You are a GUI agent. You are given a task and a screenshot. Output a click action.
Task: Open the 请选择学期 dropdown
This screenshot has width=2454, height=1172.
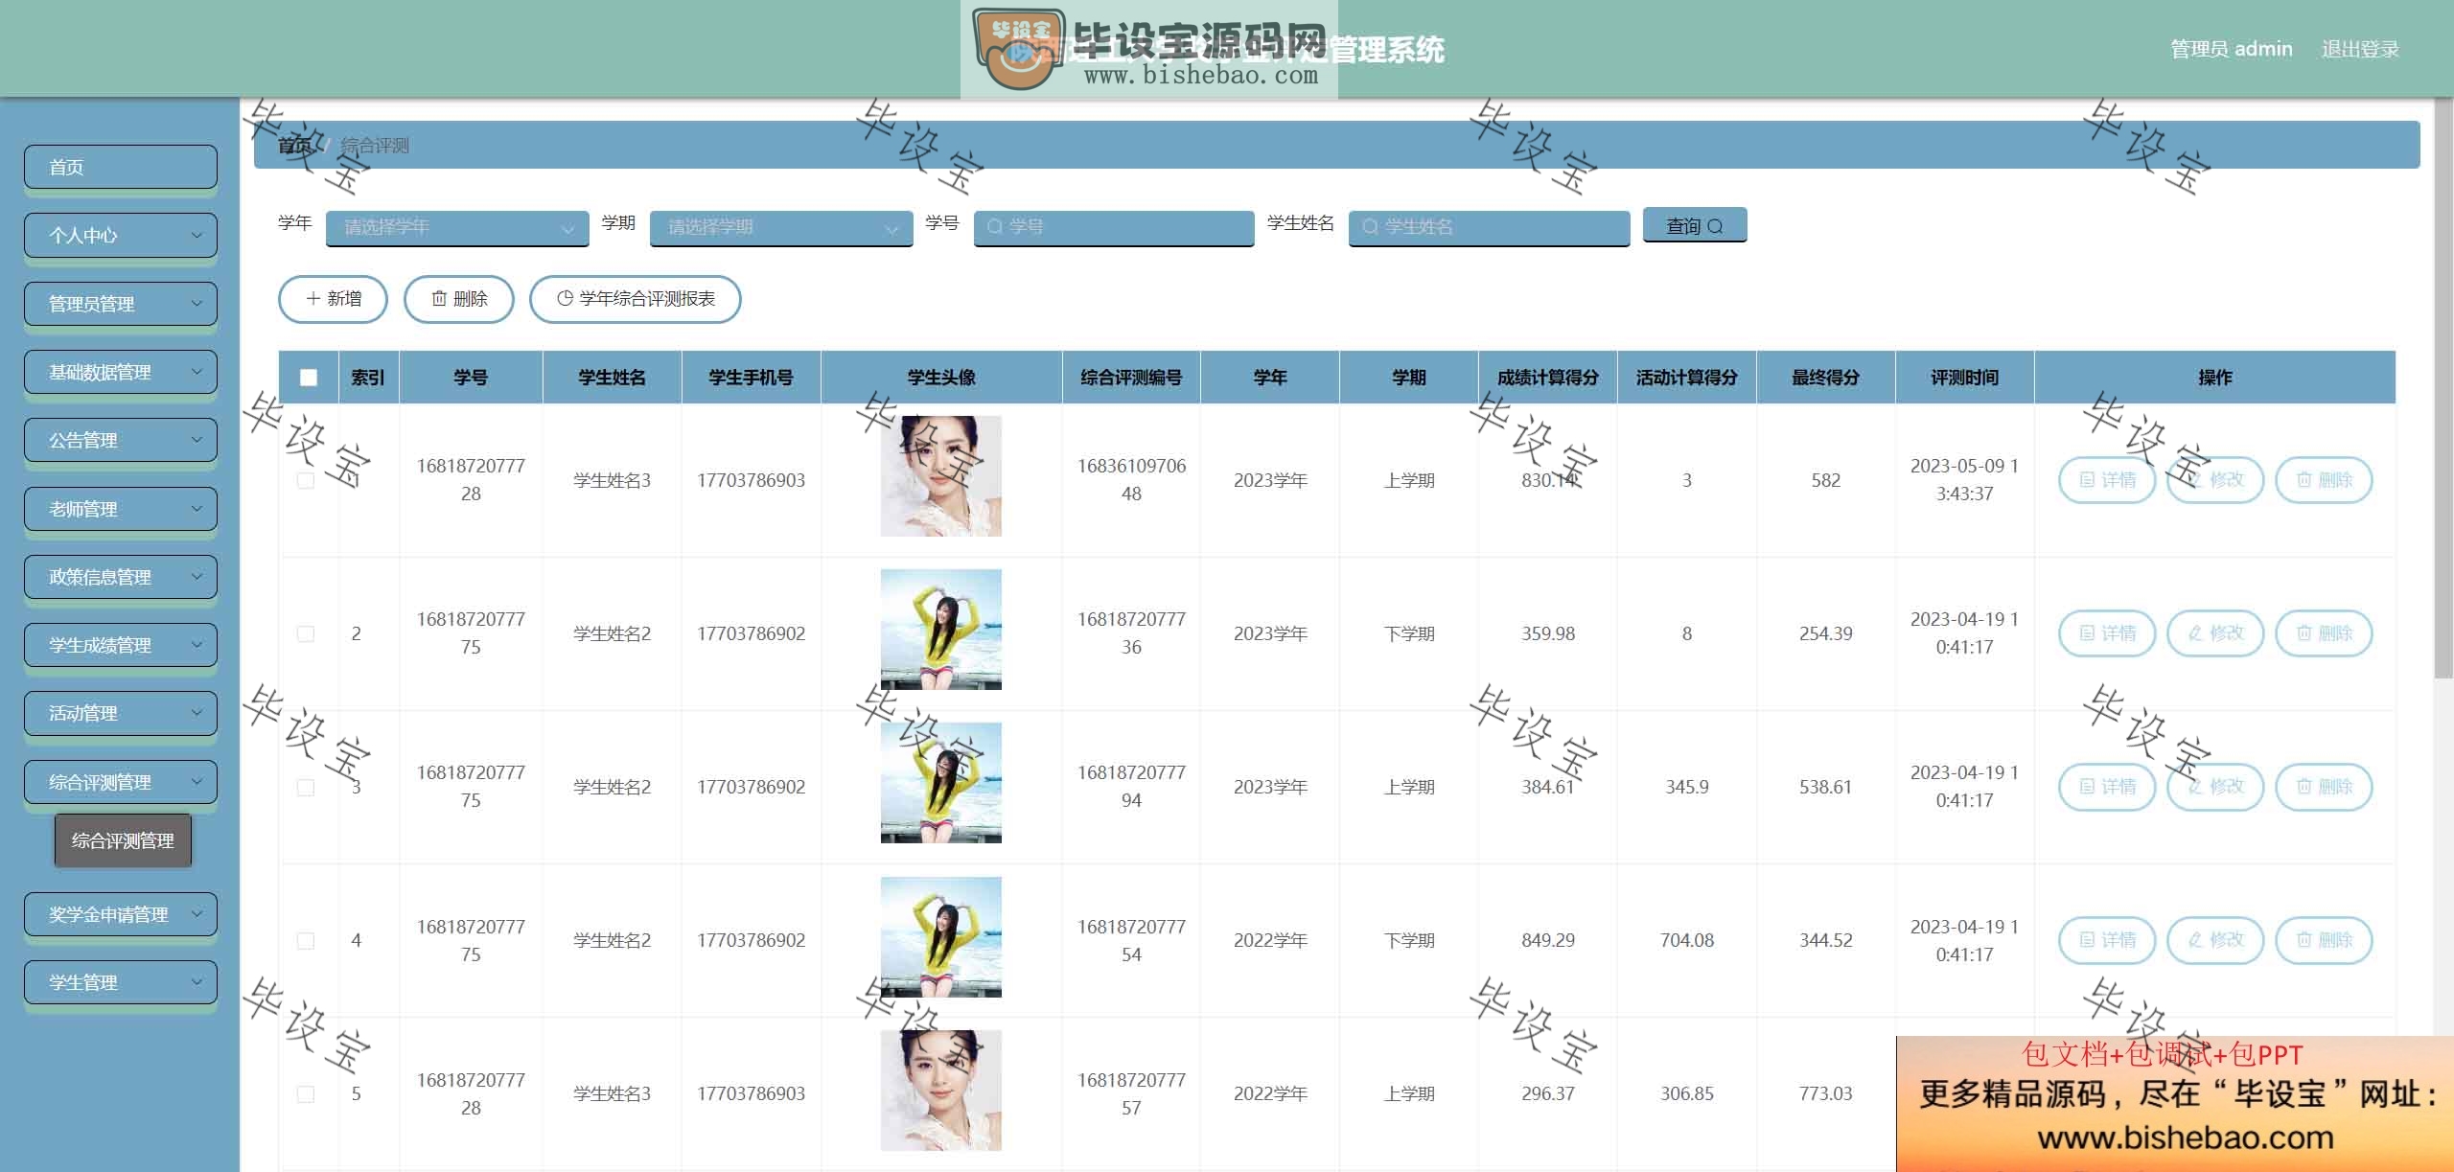point(781,228)
